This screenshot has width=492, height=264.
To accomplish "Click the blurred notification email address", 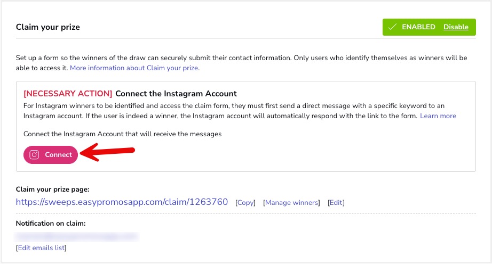I will 76,236.
